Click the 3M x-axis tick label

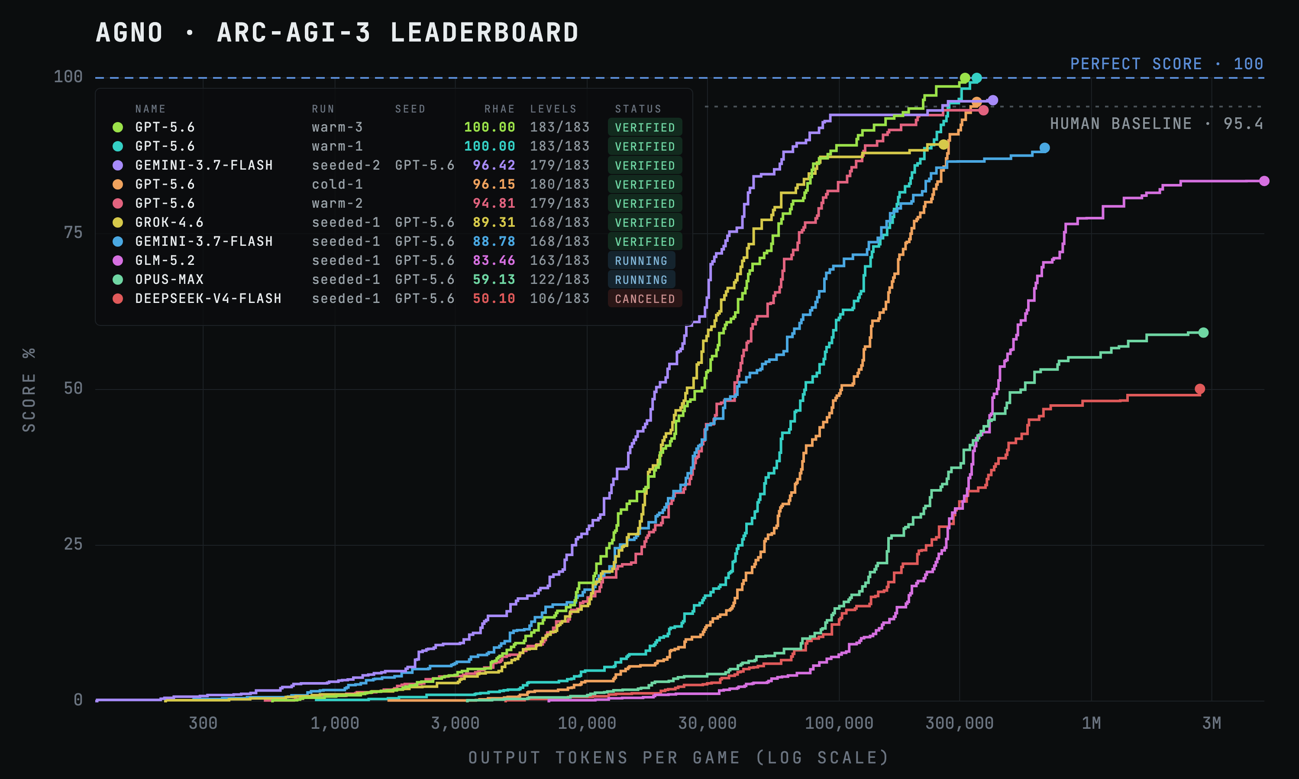(1212, 723)
